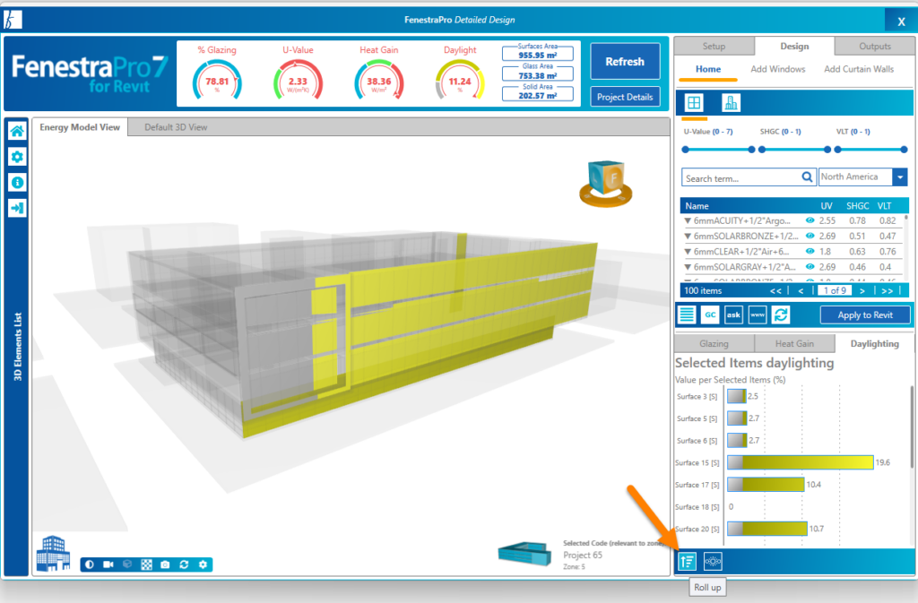Image resolution: width=918 pixels, height=603 pixels.
Task: Click the video camera icon in view toolbar
Action: (108, 564)
